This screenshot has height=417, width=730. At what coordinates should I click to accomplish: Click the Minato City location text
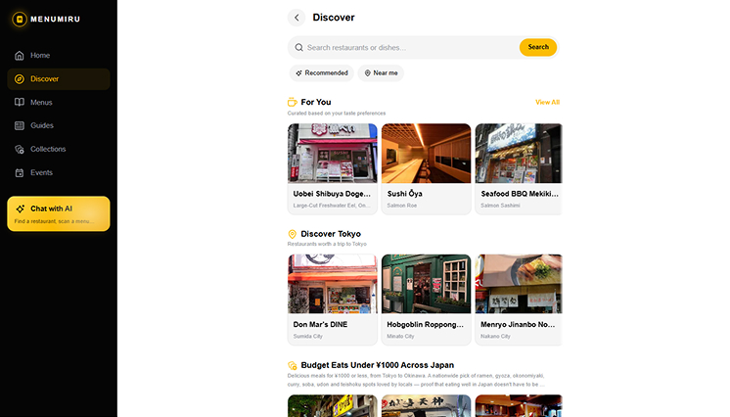400,337
